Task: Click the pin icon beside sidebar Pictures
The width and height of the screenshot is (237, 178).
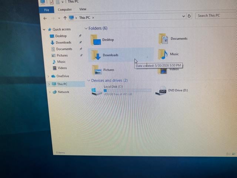Action: coord(81,55)
